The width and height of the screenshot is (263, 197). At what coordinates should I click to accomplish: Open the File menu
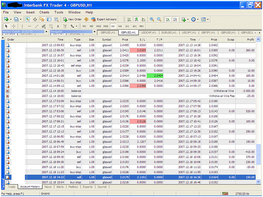(6, 12)
